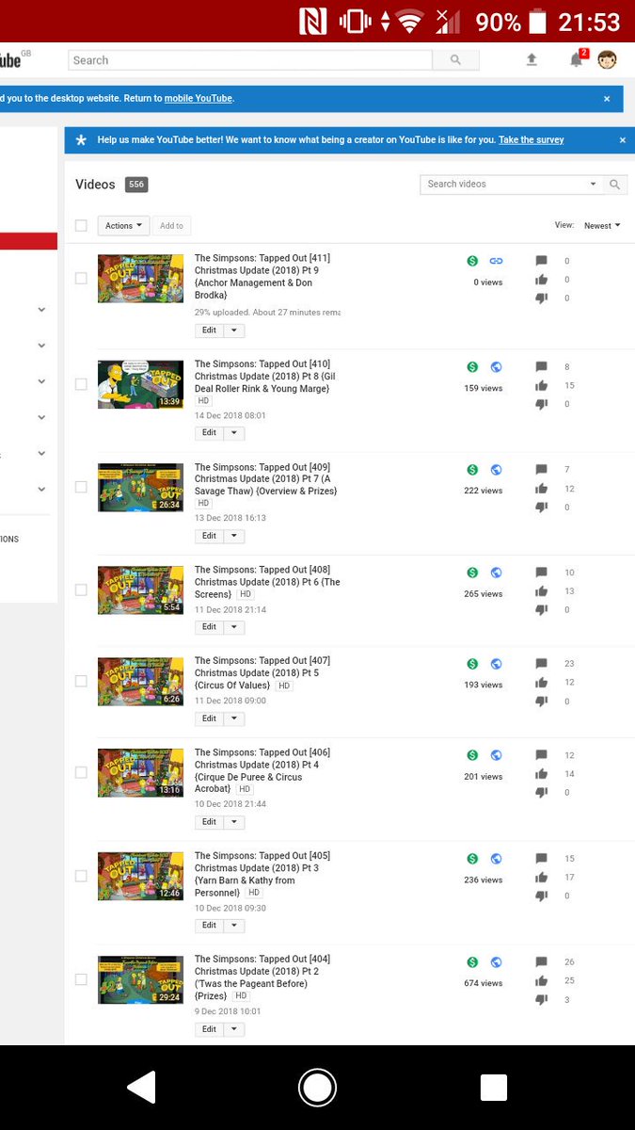Click the upload arrow icon in header
Screen dimensions: 635x1130
pos(532,59)
